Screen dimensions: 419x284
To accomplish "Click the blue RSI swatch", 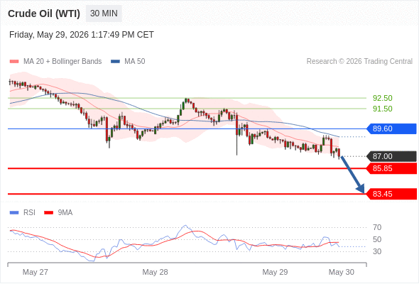I will 14,213.
